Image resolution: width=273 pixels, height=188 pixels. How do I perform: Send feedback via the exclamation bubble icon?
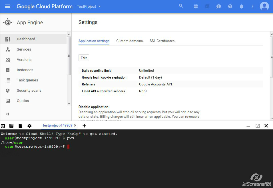click(x=219, y=6)
